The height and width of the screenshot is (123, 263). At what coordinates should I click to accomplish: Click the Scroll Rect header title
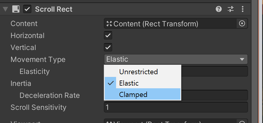[x=54, y=9]
